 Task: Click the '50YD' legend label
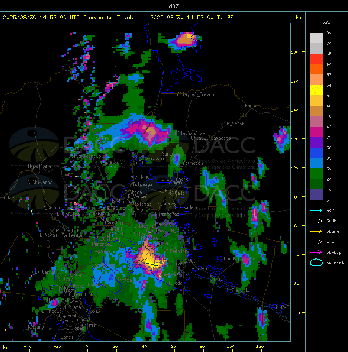(331, 211)
